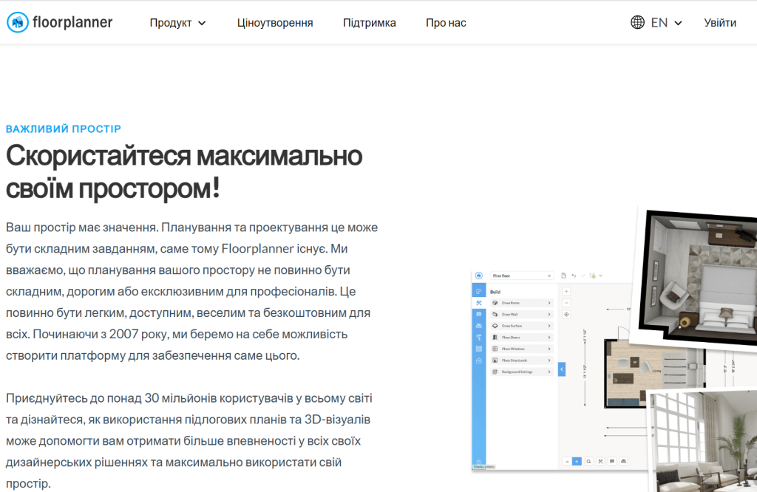Screen dimensions: 757x492
Task: Expand the Draw Surface row in preview
Action: pos(521,326)
